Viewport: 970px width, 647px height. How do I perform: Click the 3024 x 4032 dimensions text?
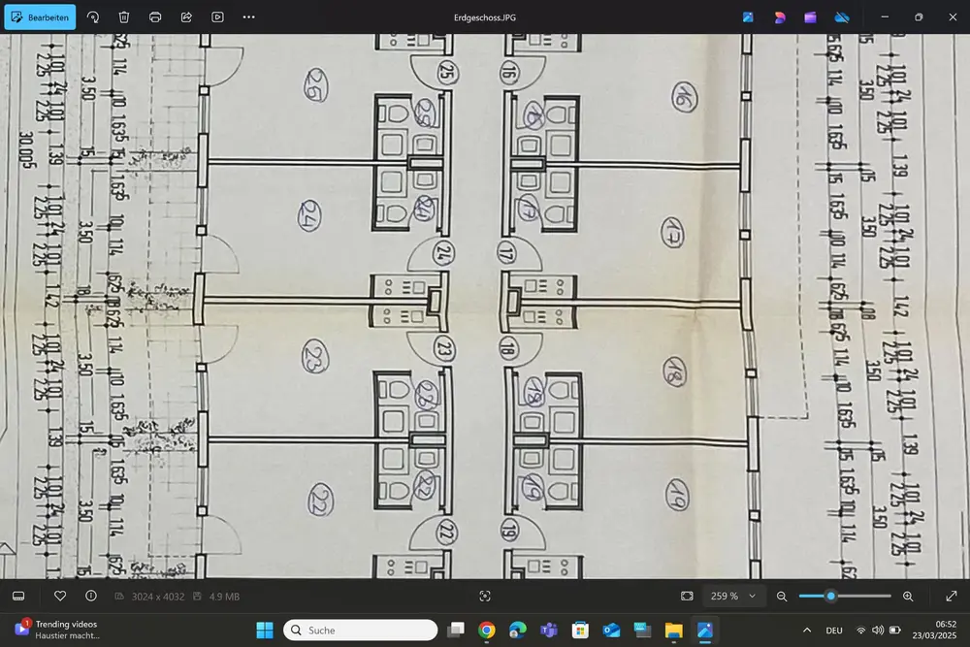[158, 597]
